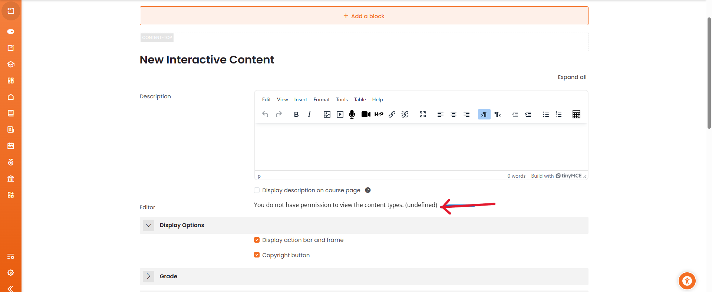Screen dimensions: 712x292
Task: Click the record video camera icon
Action: [x=366, y=114]
